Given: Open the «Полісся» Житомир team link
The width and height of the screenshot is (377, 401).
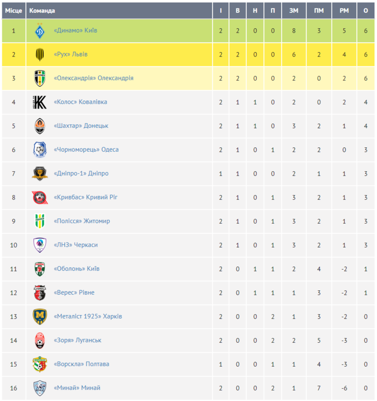Looking at the screenshot, I should coord(82,222).
